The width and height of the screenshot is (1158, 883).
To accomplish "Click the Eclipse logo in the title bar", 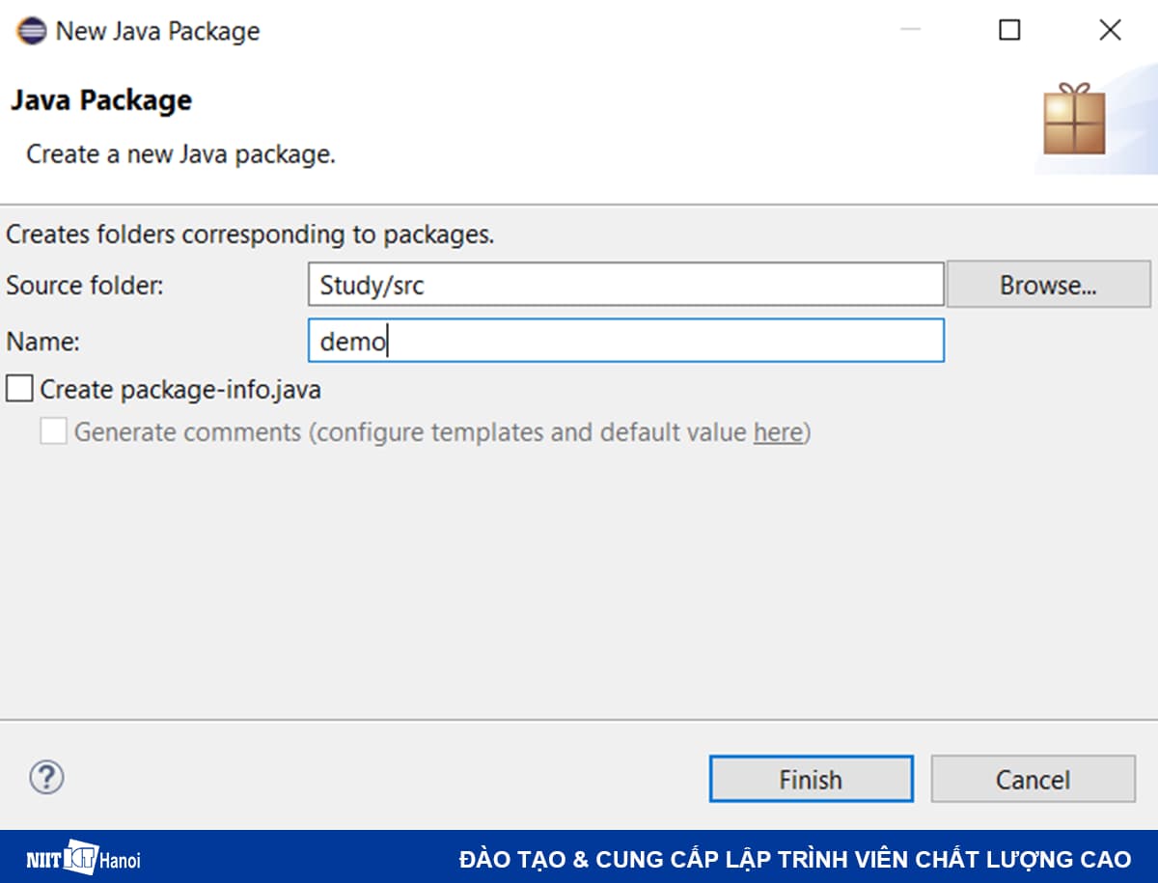I will coord(29,30).
